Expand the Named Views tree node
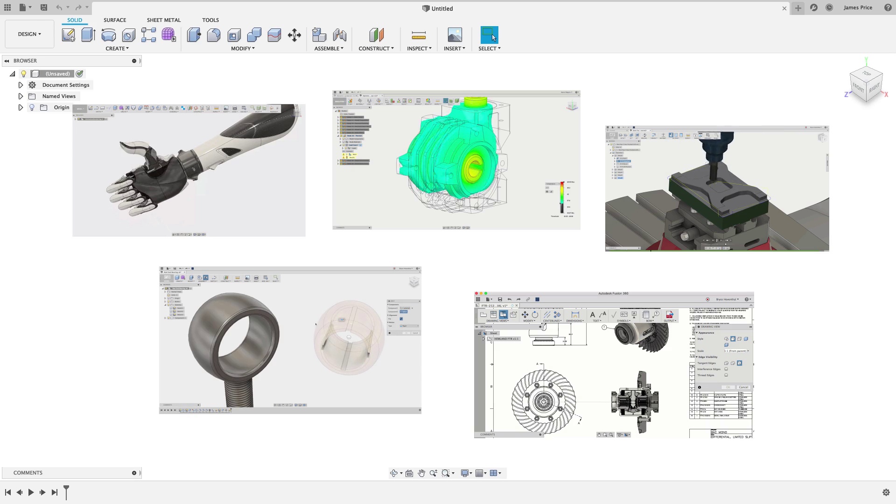Screen dimensions: 896x504 point(21,96)
